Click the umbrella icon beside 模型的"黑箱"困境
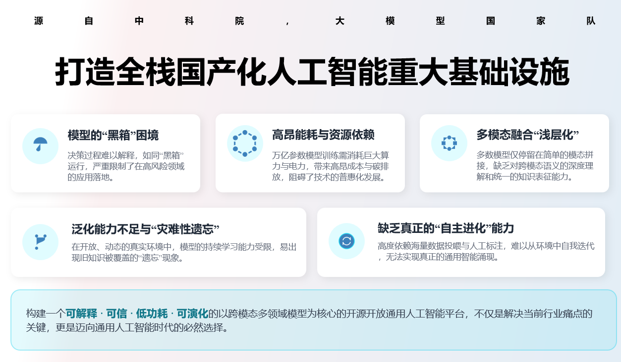The image size is (621, 362). (40, 144)
